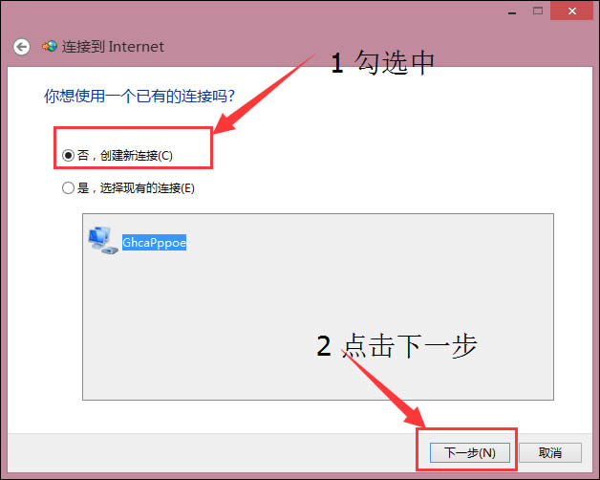Select the GhcaPppoe connection name

pos(154,243)
